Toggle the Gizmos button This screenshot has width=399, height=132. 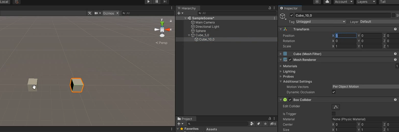[x=108, y=13]
